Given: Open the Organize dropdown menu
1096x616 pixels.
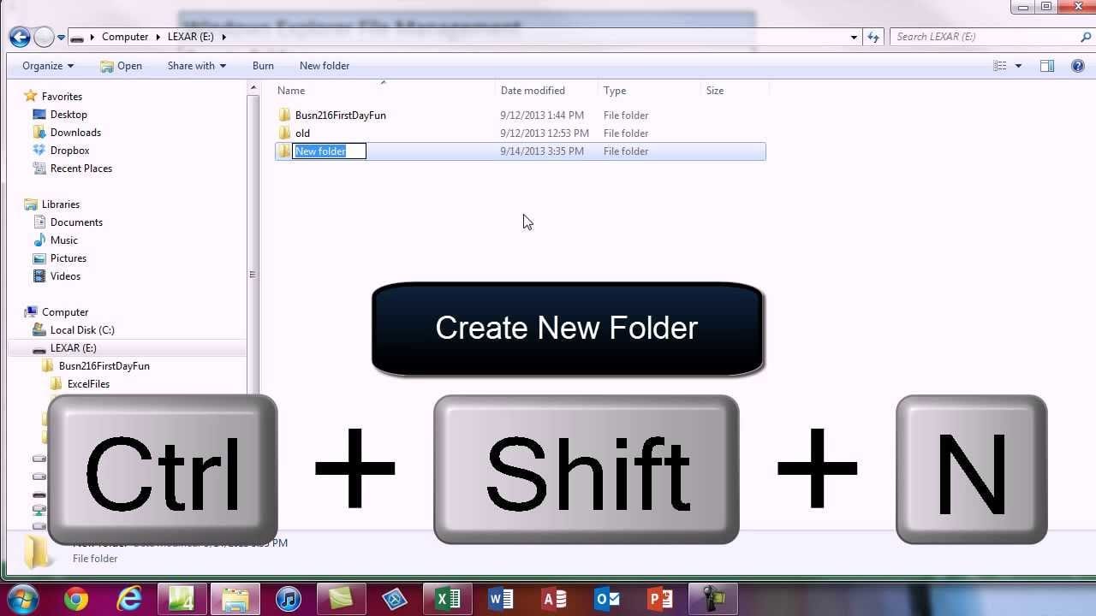Looking at the screenshot, I should (48, 66).
